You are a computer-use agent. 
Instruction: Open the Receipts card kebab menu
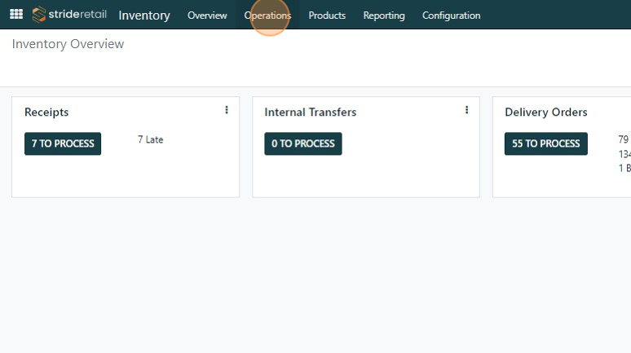[227, 110]
